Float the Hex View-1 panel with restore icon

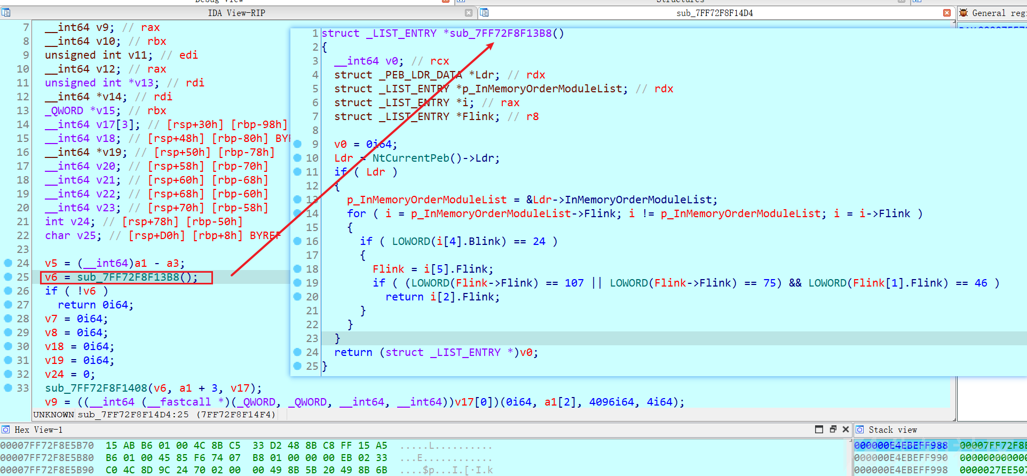(x=833, y=430)
